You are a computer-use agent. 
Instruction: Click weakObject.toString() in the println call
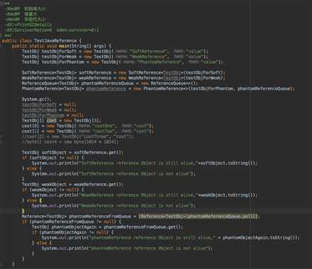click(228, 195)
